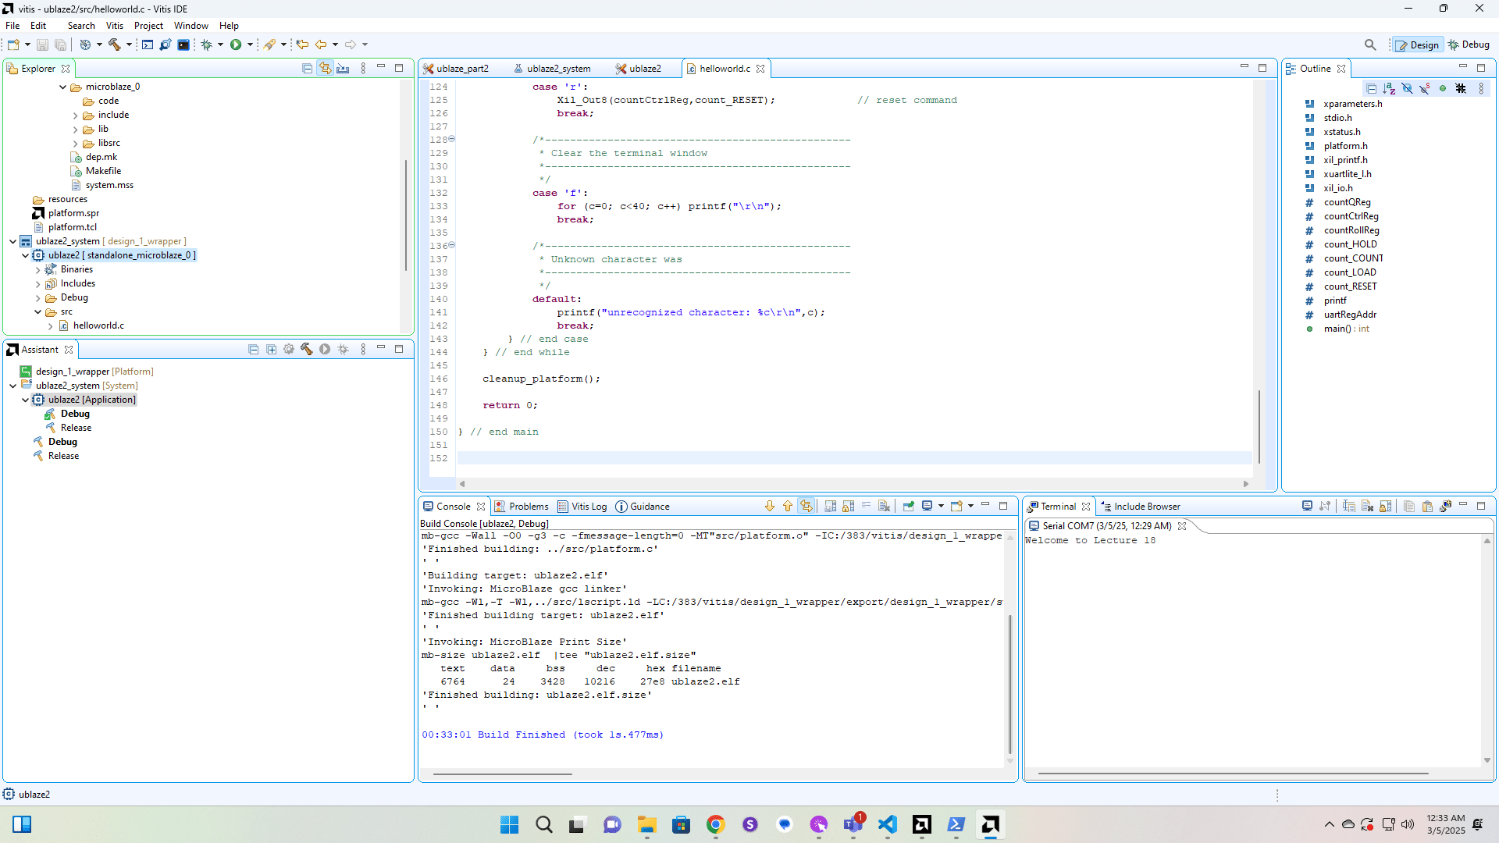Click the Search magnifier icon near perspectives
This screenshot has height=843, width=1499.
click(1370, 44)
